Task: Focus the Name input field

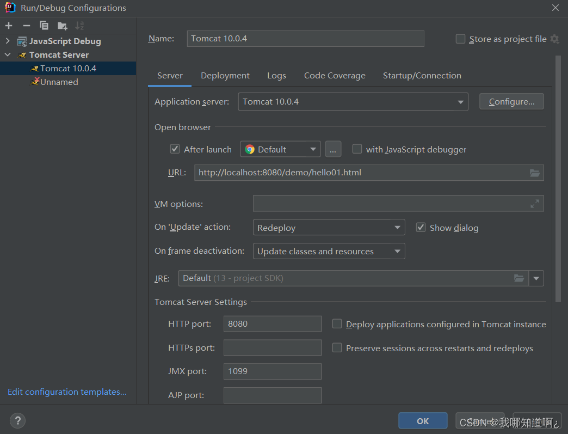Action: 305,39
